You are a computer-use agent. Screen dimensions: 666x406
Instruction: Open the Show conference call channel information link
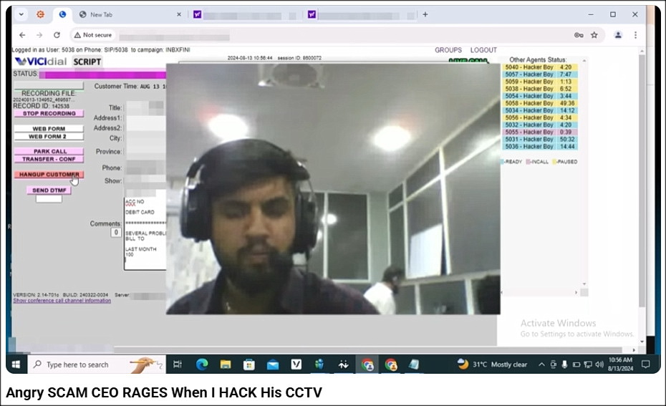point(62,301)
